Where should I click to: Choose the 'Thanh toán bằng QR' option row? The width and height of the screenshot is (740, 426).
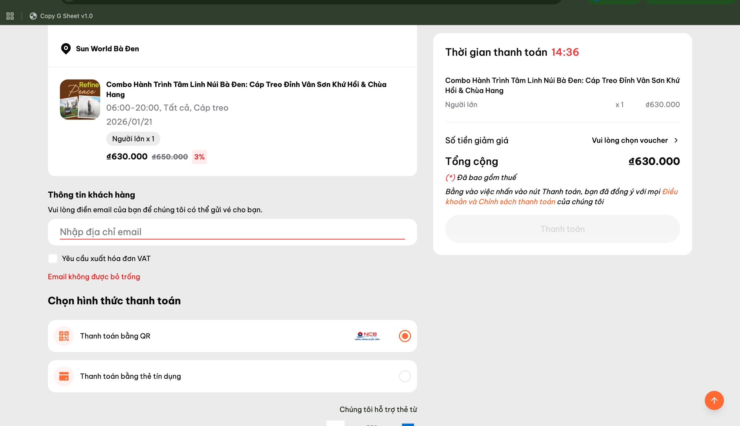[x=115, y=336]
